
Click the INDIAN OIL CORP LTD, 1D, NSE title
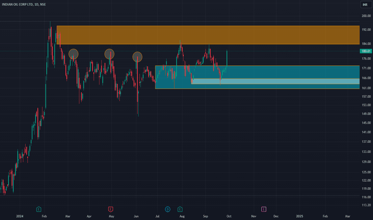[x=24, y=4]
